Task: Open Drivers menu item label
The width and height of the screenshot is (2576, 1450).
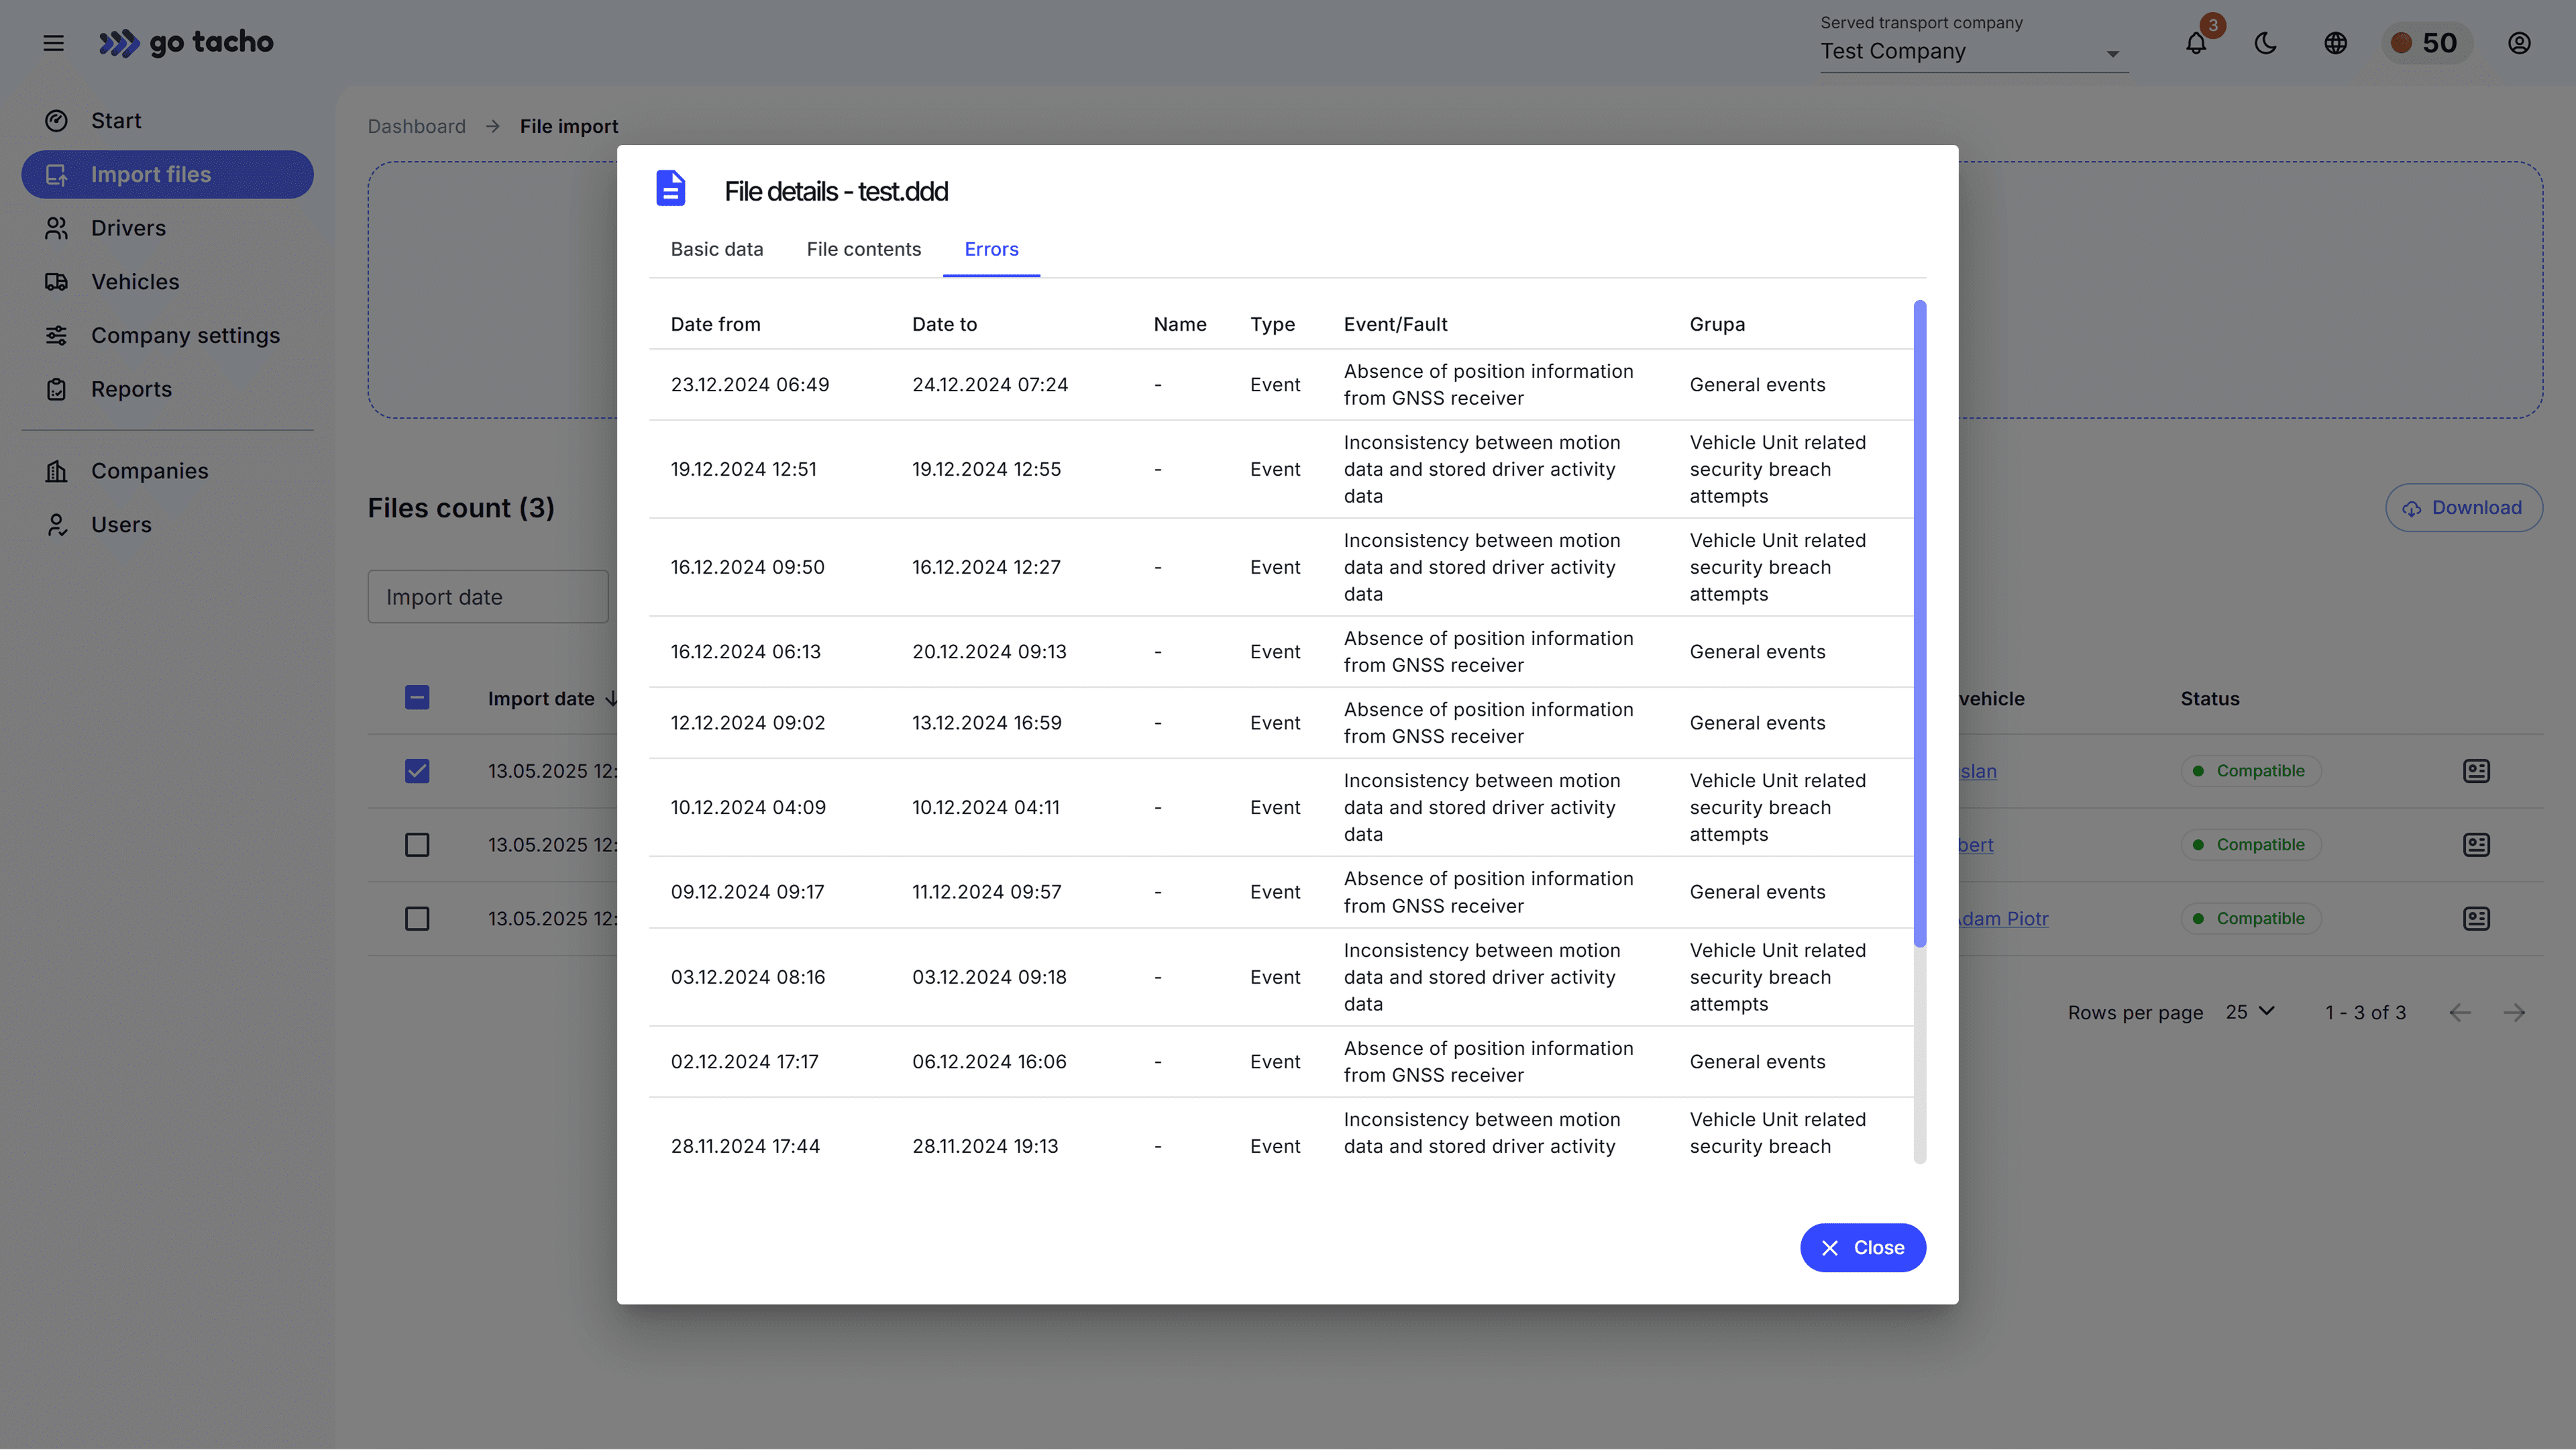Action: [128, 229]
